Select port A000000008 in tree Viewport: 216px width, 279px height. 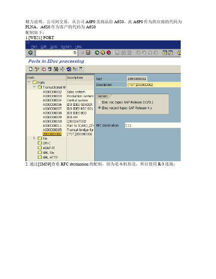pyautogui.click(x=52, y=113)
